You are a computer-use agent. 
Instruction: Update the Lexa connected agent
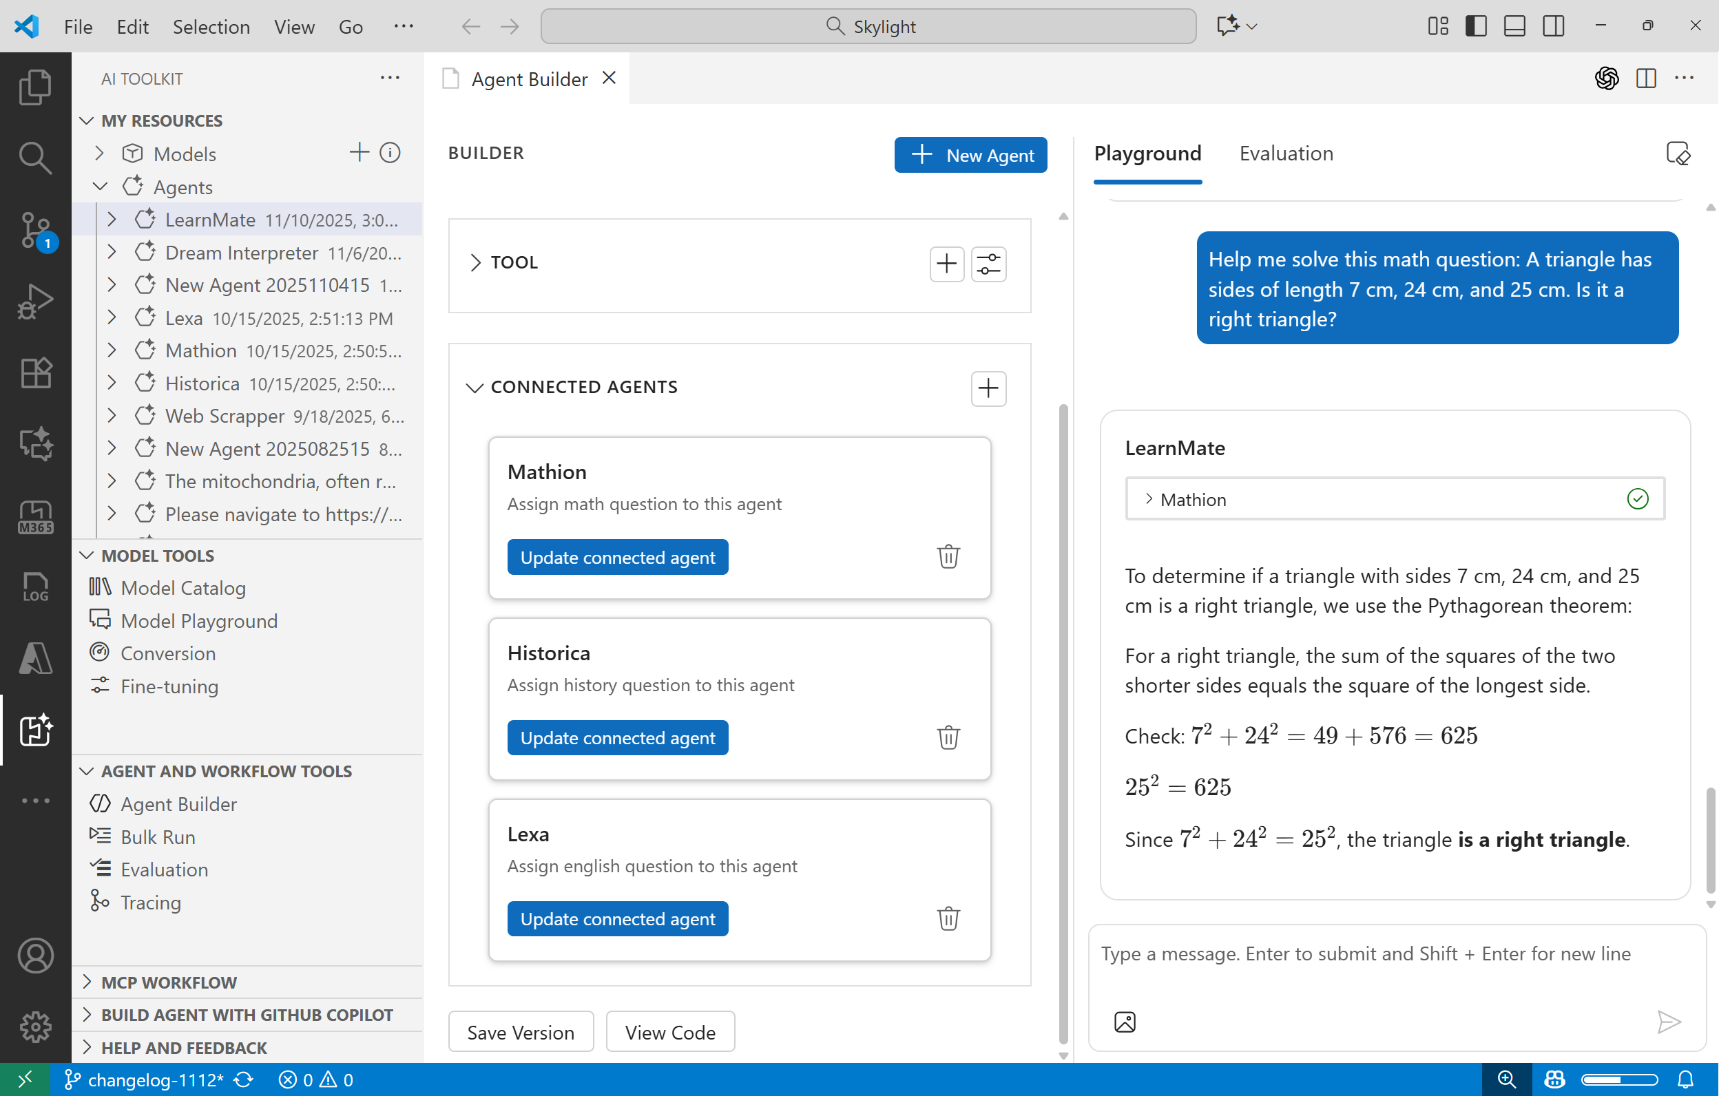tap(618, 918)
